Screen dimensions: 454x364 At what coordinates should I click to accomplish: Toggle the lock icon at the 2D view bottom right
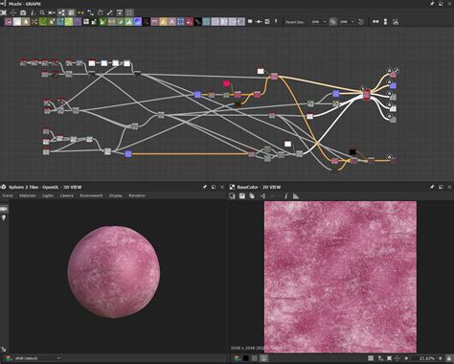click(x=449, y=358)
